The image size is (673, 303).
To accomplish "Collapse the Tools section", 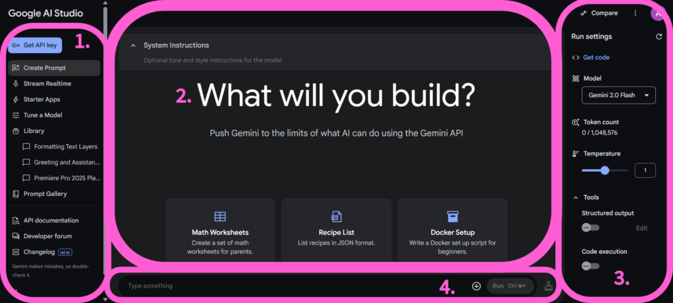I will point(576,197).
